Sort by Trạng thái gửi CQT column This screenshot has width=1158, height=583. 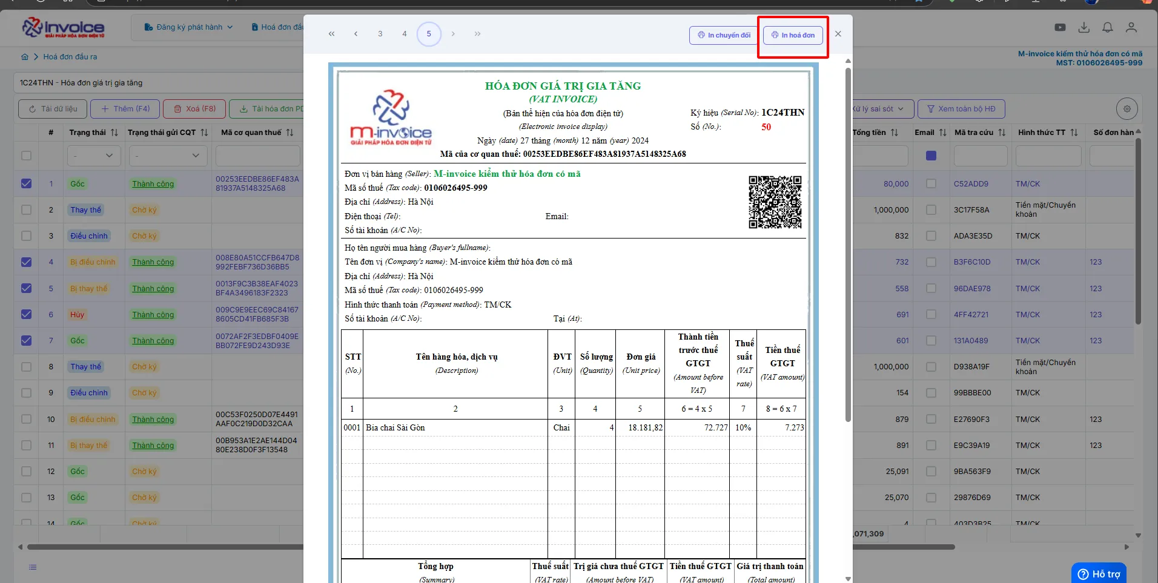(x=204, y=133)
